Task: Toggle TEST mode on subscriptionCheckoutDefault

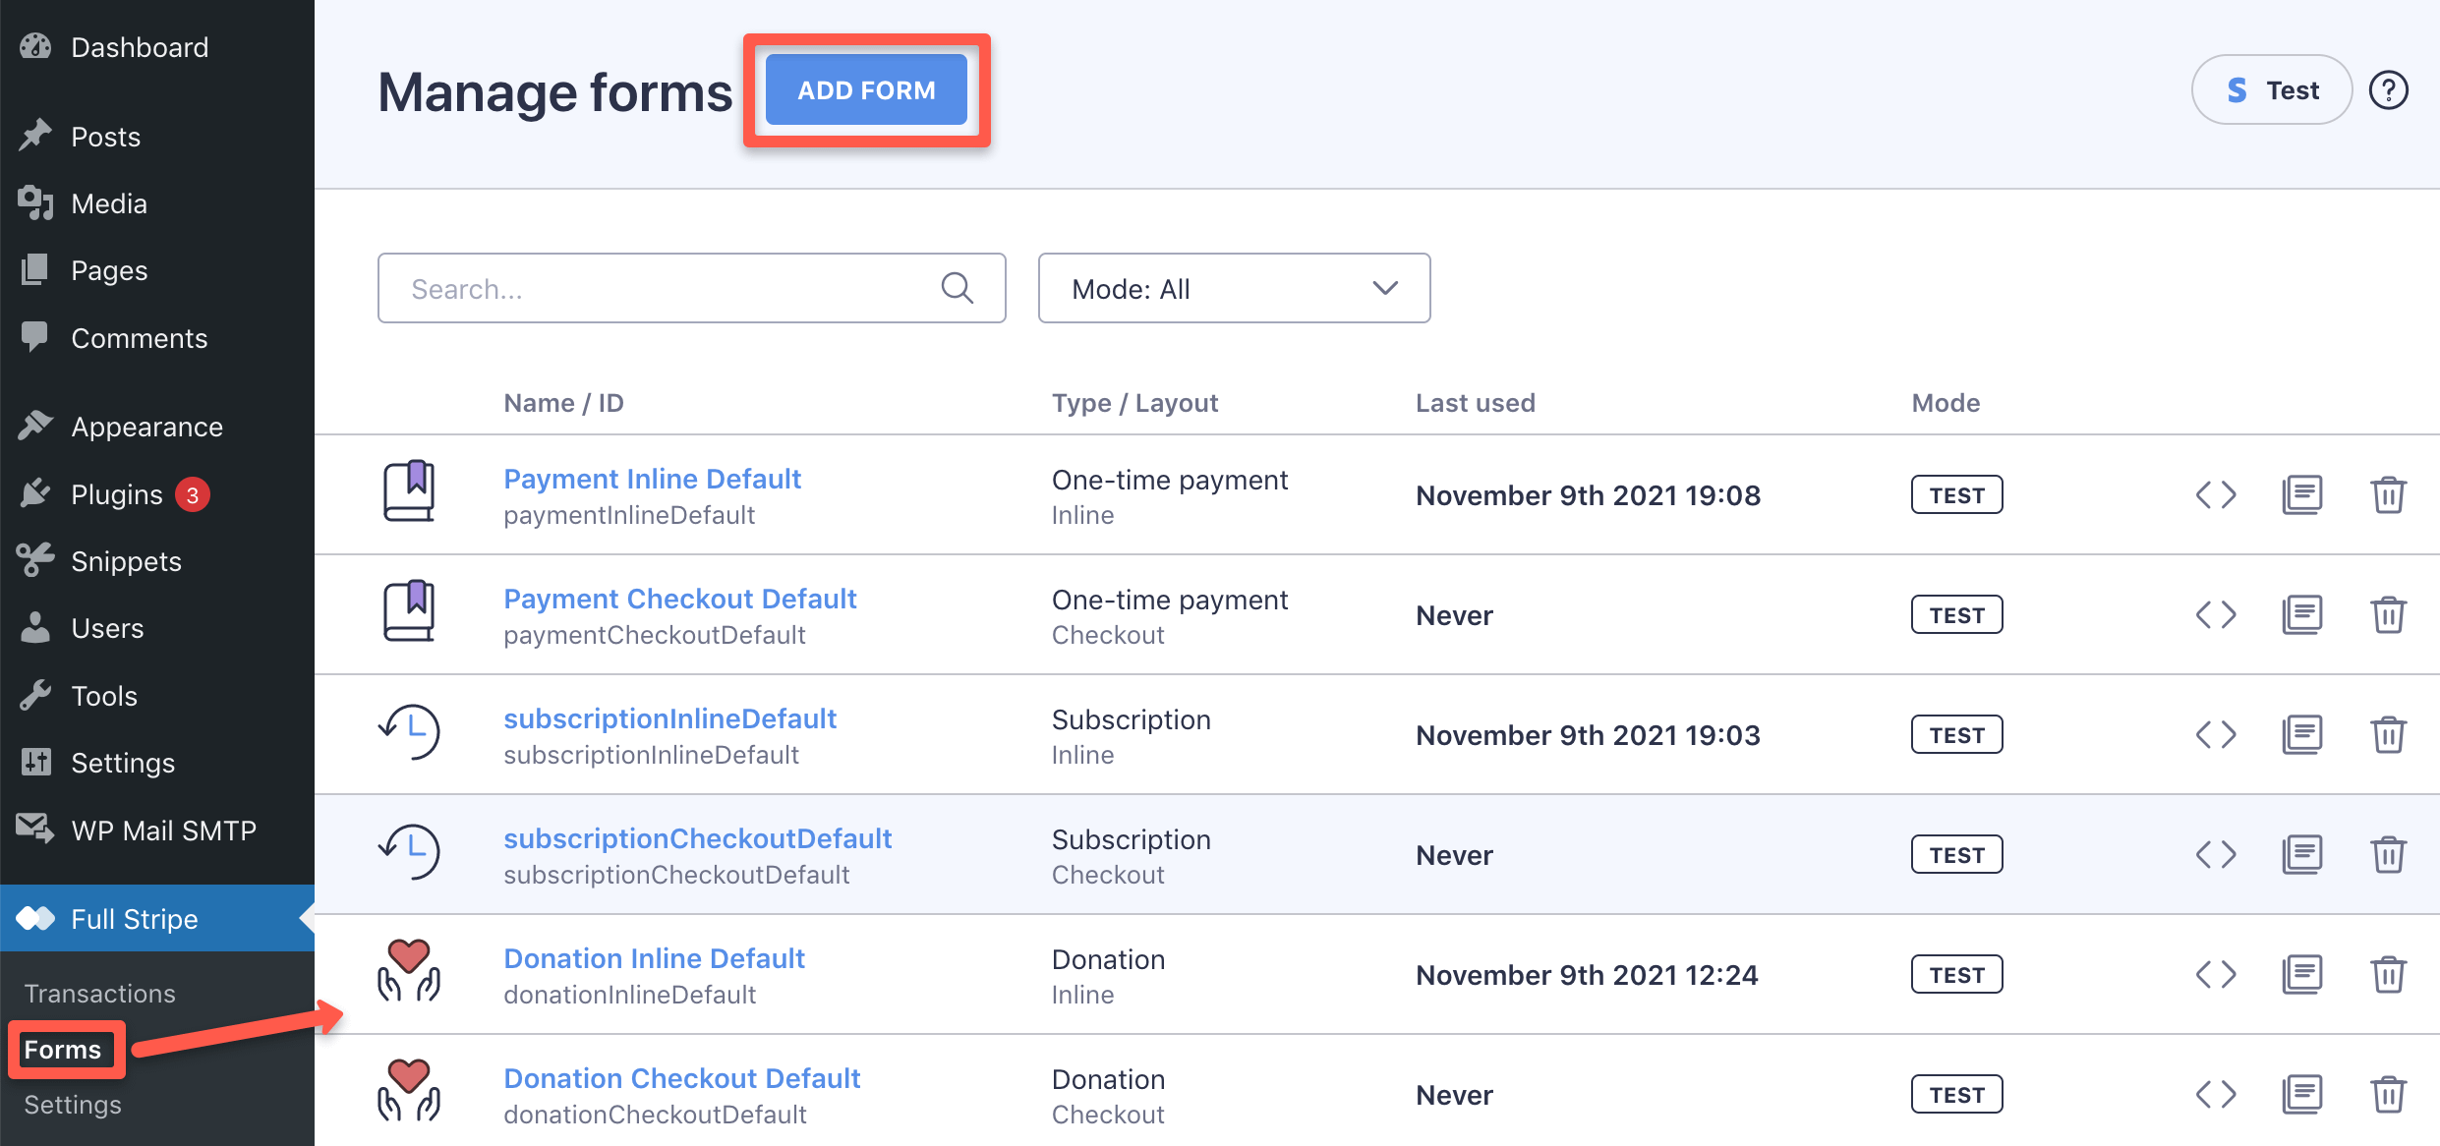Action: [x=1955, y=853]
